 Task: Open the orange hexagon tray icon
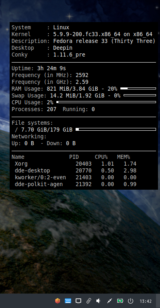coord(57,301)
